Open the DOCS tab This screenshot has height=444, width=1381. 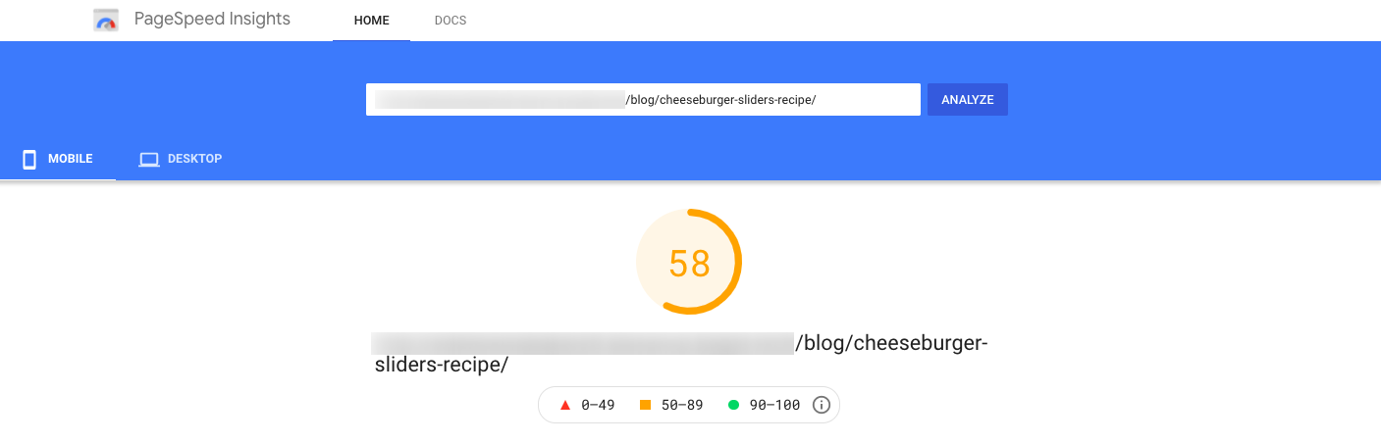coord(451,21)
